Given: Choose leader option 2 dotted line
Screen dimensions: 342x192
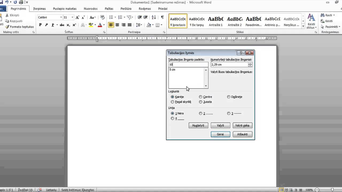Looking at the screenshot, I should pyautogui.click(x=201, y=113).
